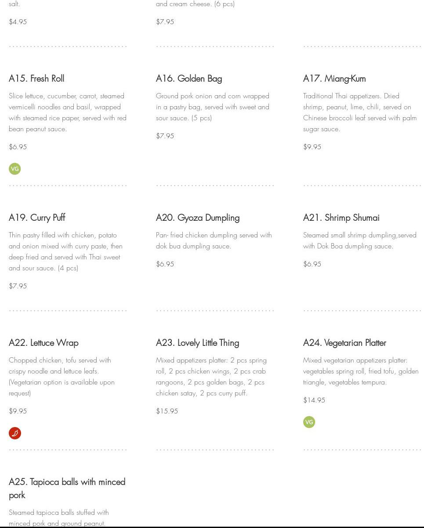Click the $15.95 price of Lovely Little Thing

click(x=167, y=411)
